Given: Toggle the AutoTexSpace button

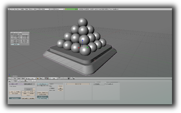Looking at the screenshot, I should (14, 98).
